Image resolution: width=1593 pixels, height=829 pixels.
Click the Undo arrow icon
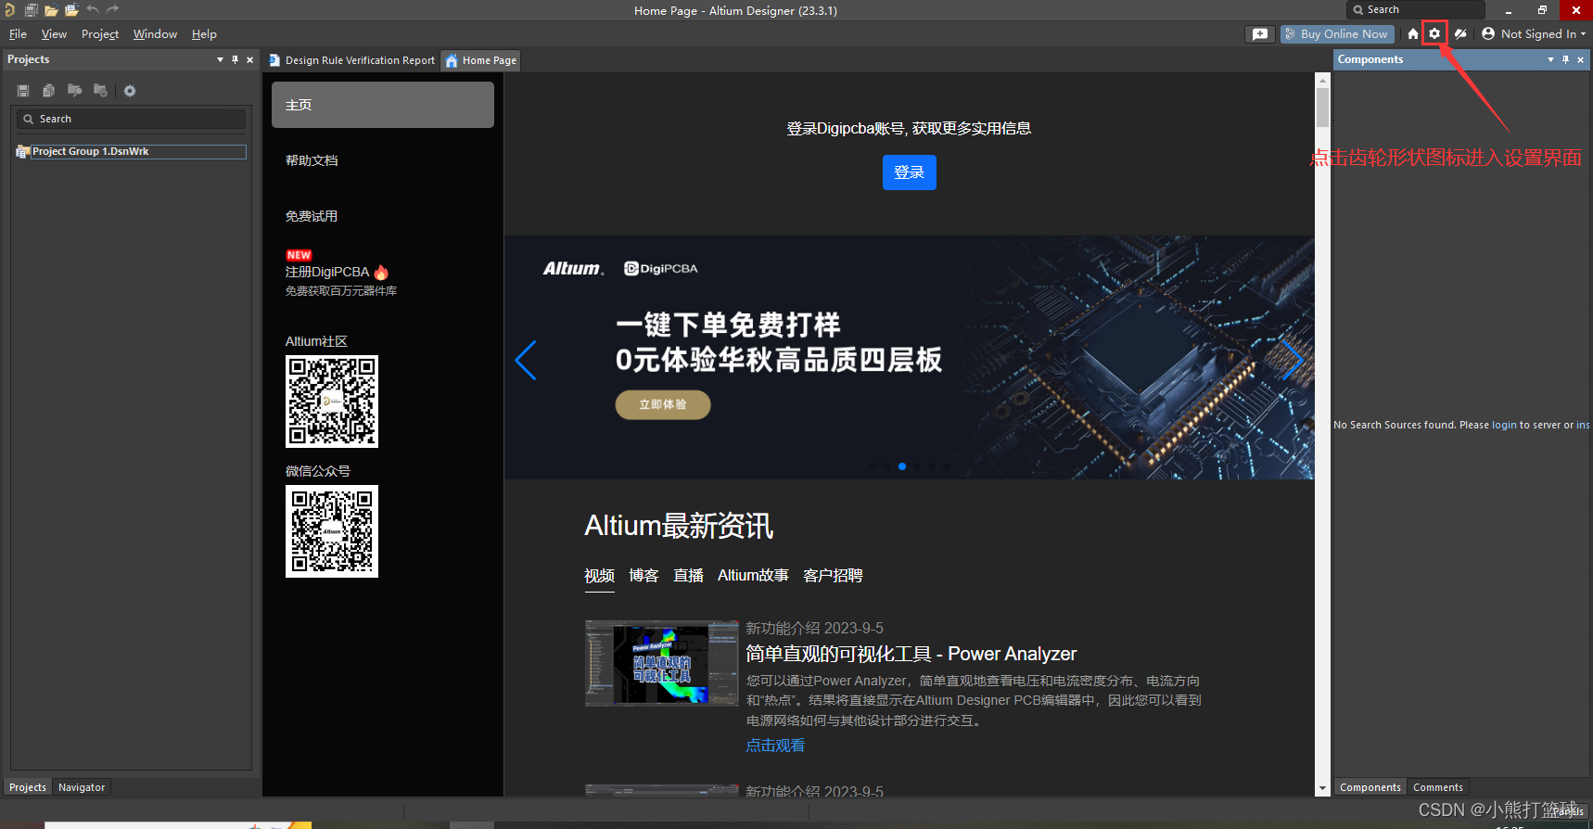pos(93,9)
